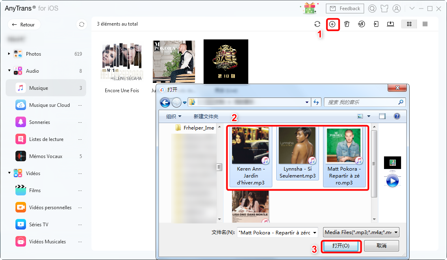Screen dimensions: 447x260
Task: Select Musique in the sidebar
Action: click(x=46, y=88)
